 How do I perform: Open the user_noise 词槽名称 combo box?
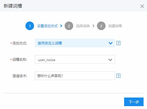pyautogui.click(x=75, y=59)
